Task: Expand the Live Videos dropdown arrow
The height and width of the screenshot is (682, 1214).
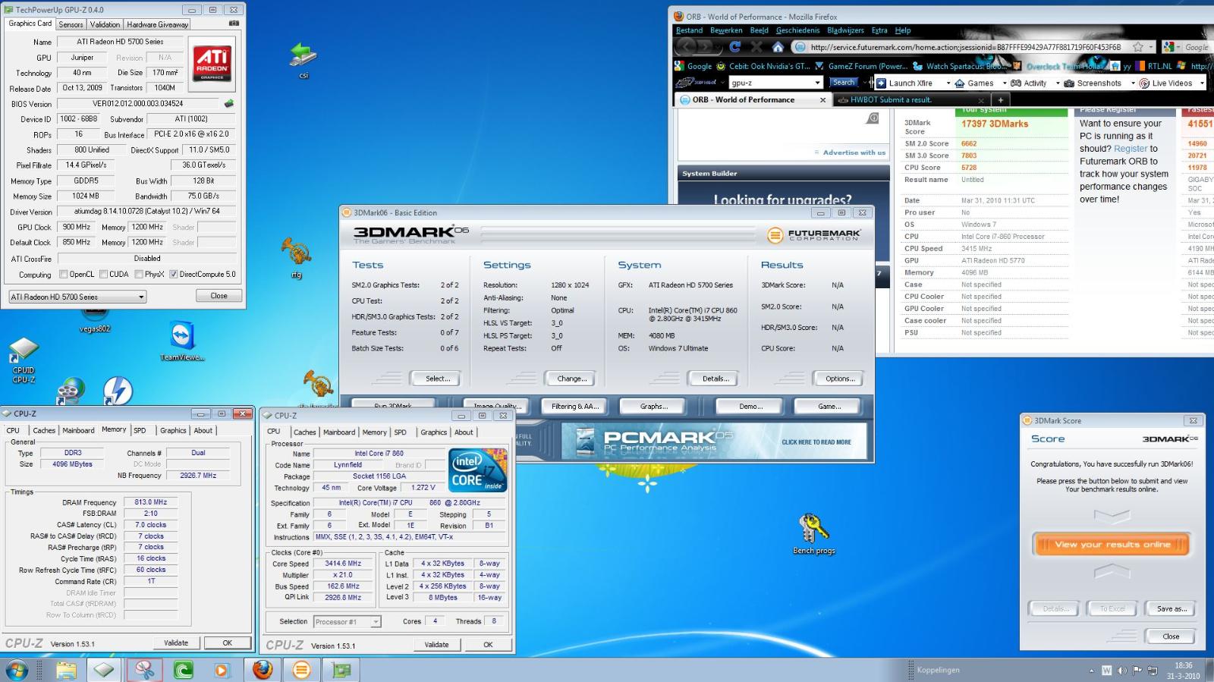Action: (1200, 83)
